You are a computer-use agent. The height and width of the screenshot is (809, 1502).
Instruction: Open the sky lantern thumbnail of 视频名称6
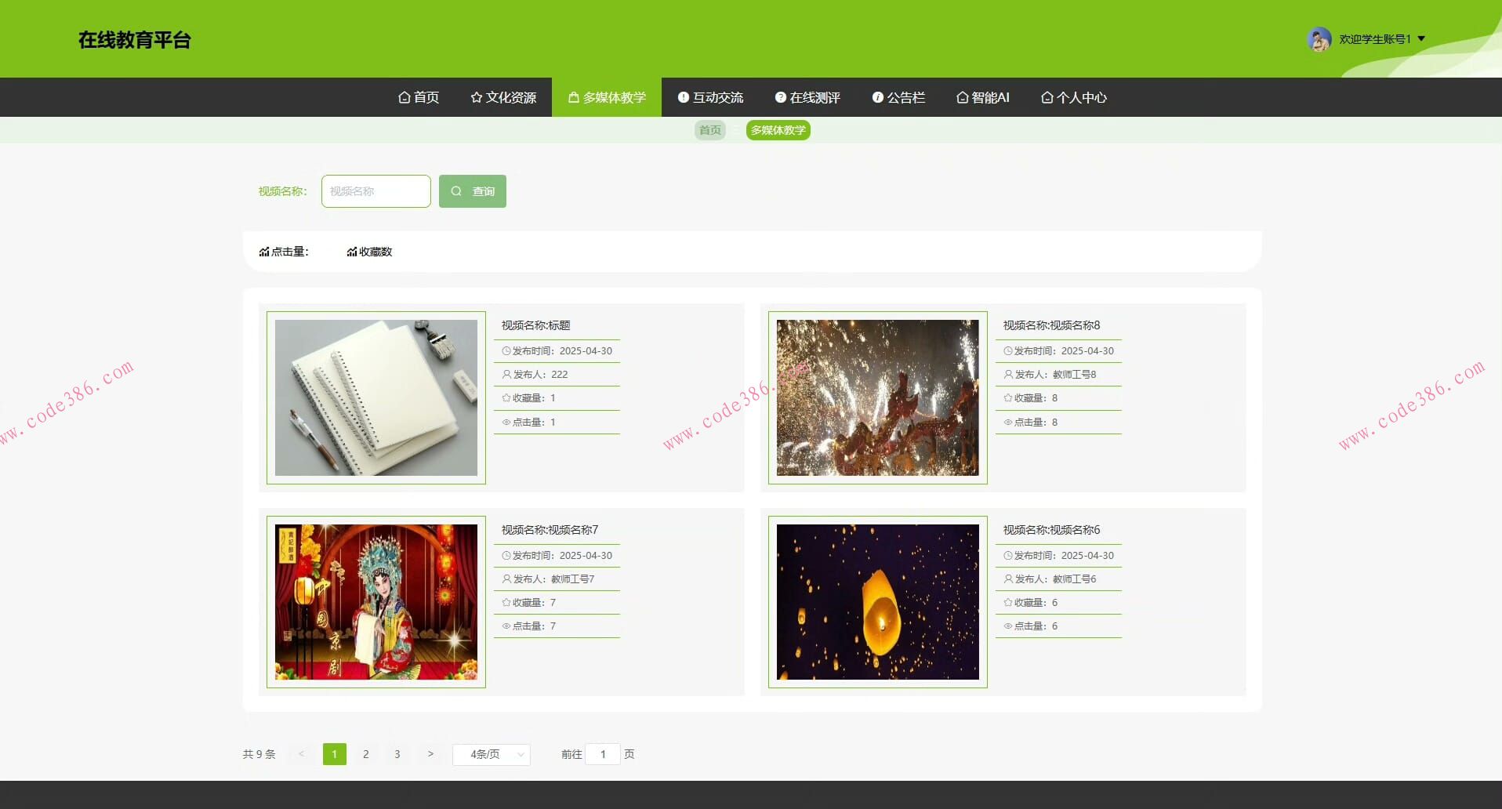pos(878,602)
